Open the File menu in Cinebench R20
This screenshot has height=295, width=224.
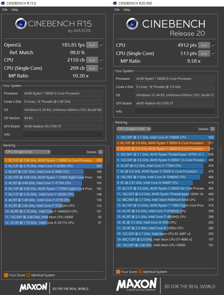tap(117, 10)
